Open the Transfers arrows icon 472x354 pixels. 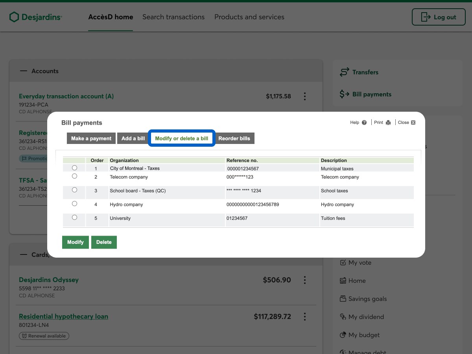[x=345, y=72]
